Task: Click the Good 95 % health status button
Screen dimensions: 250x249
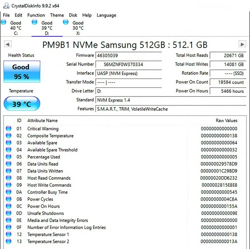Action: pyautogui.click(x=22, y=71)
